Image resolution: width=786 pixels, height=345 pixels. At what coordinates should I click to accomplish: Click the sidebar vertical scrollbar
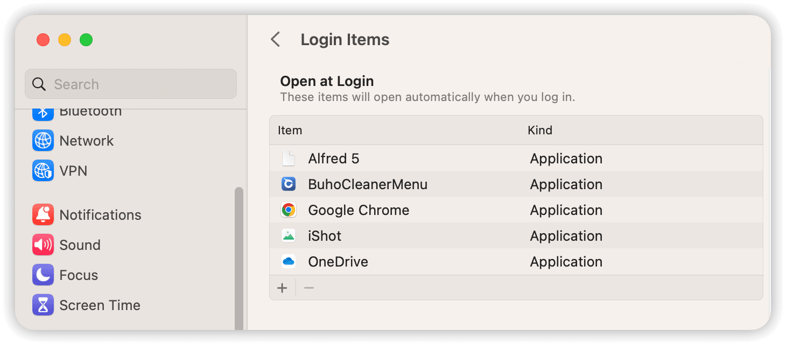click(239, 258)
